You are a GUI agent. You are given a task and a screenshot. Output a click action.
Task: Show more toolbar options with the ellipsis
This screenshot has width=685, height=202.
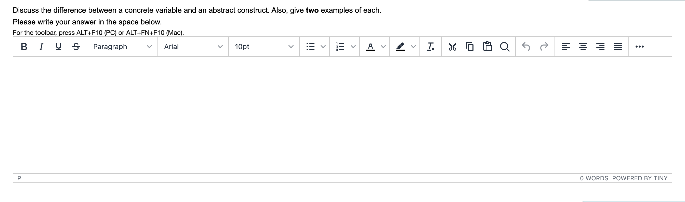click(x=640, y=47)
